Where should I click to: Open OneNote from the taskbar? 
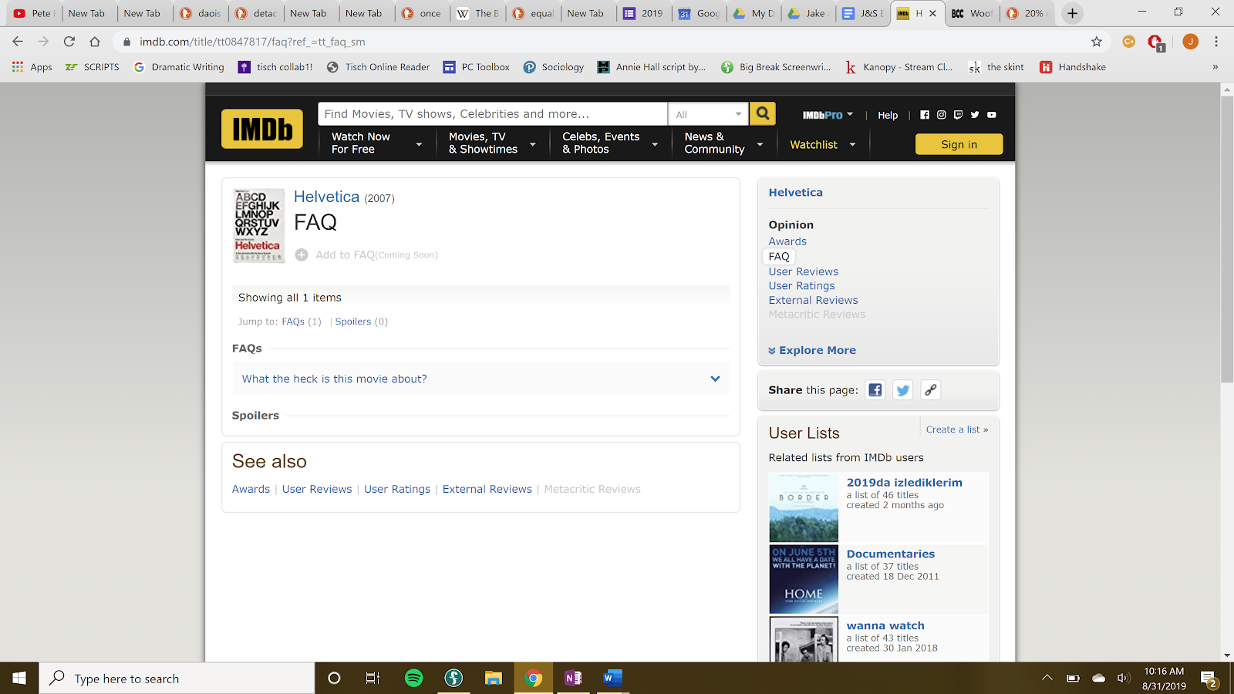(573, 678)
